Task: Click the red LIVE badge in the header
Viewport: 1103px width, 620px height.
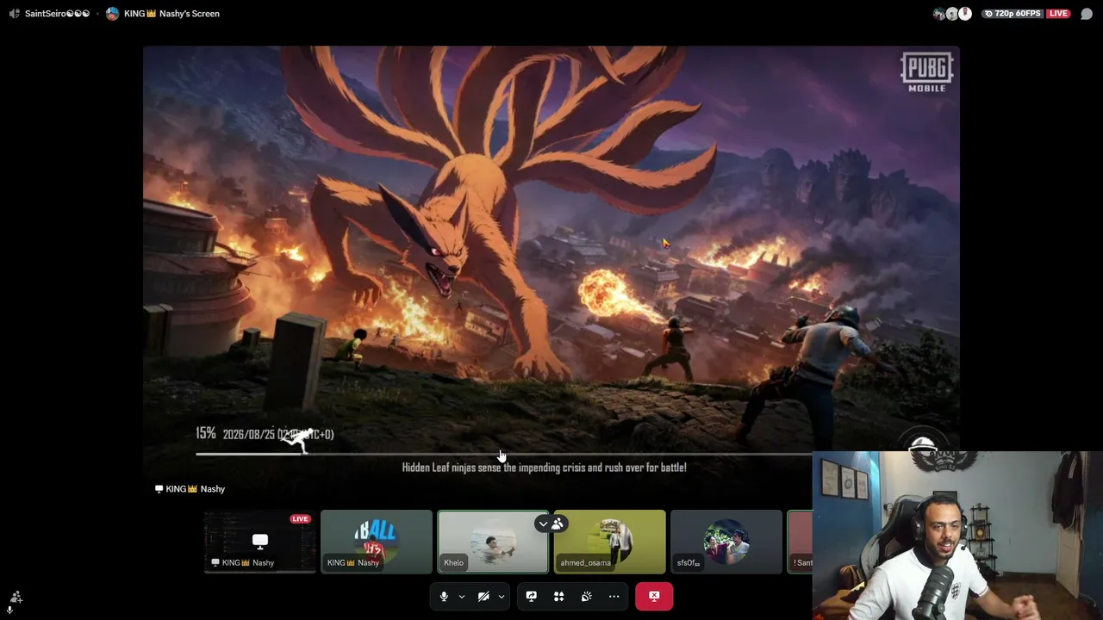Action: (1058, 14)
